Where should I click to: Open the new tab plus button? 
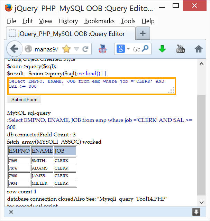[143, 33]
